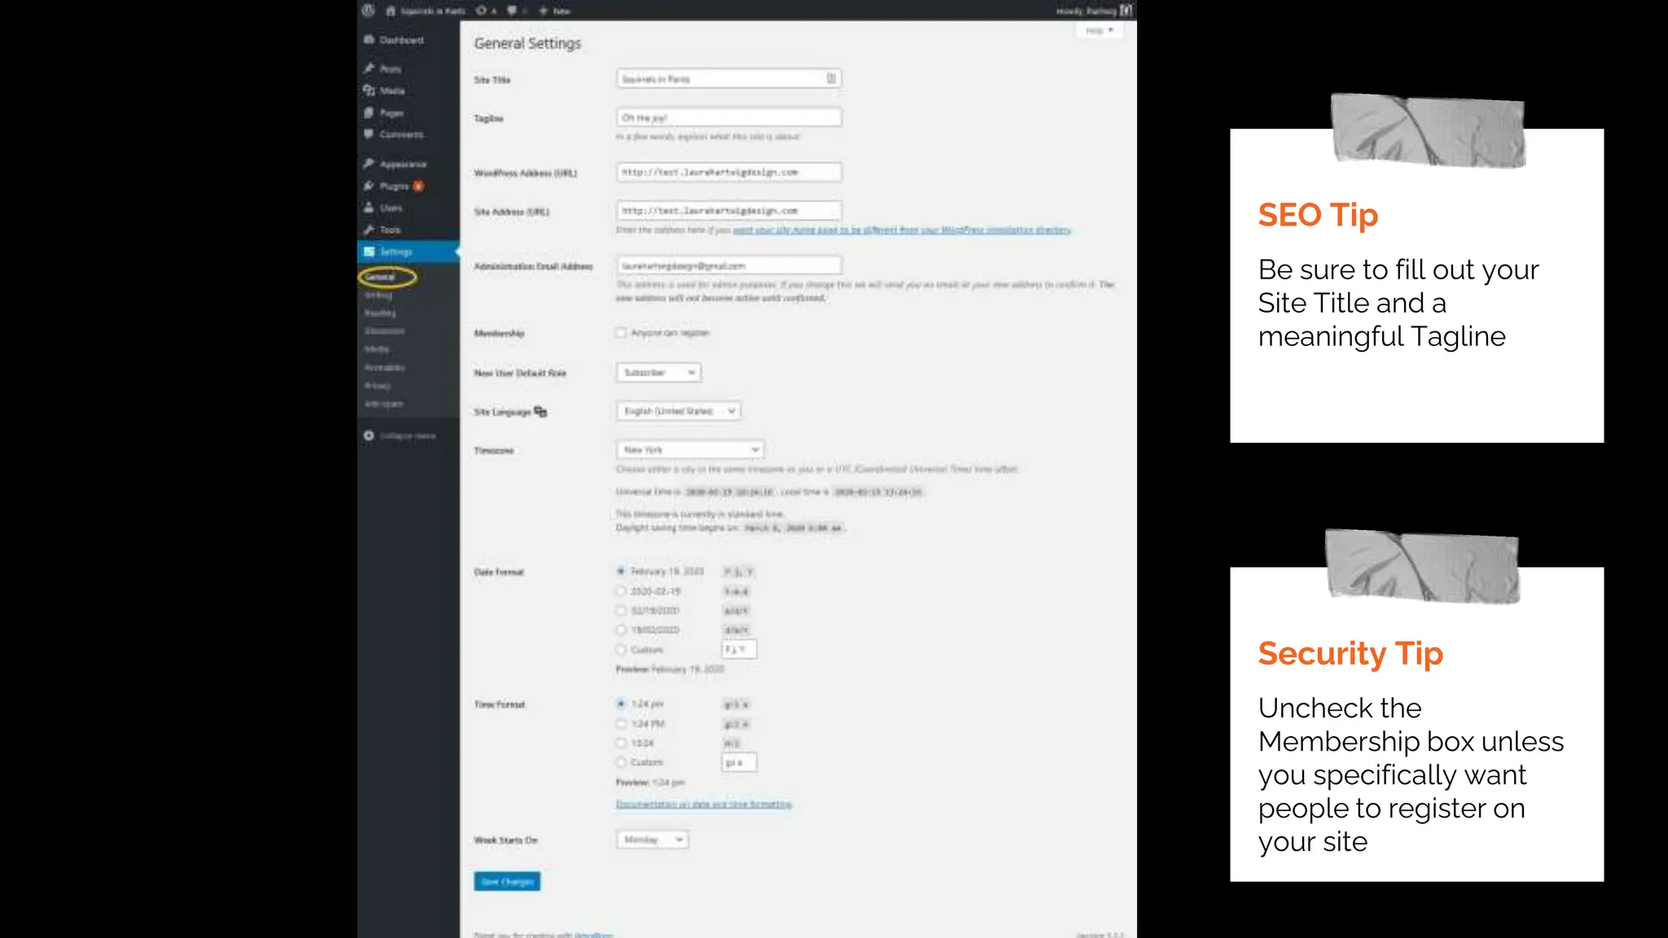Click into the Site Address URL field
Screen dimensions: 1668x938
[x=729, y=210]
